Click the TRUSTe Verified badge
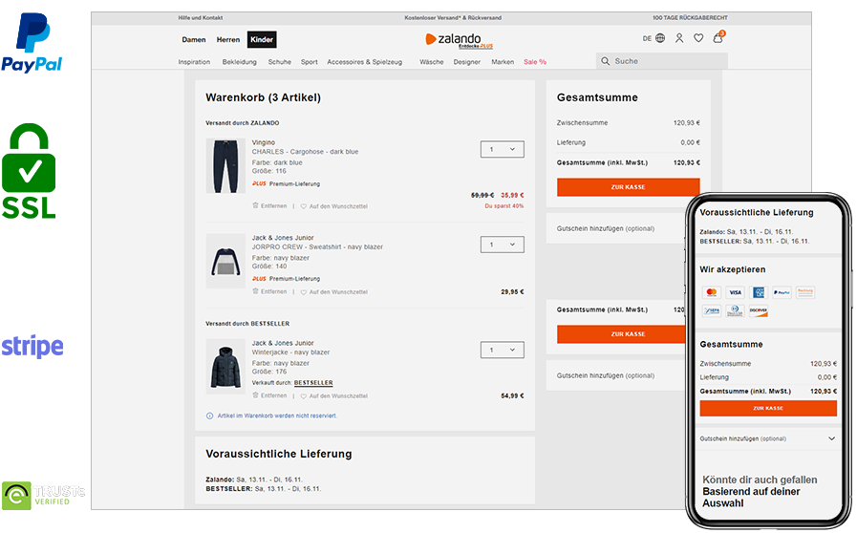857x533 pixels. tap(43, 496)
